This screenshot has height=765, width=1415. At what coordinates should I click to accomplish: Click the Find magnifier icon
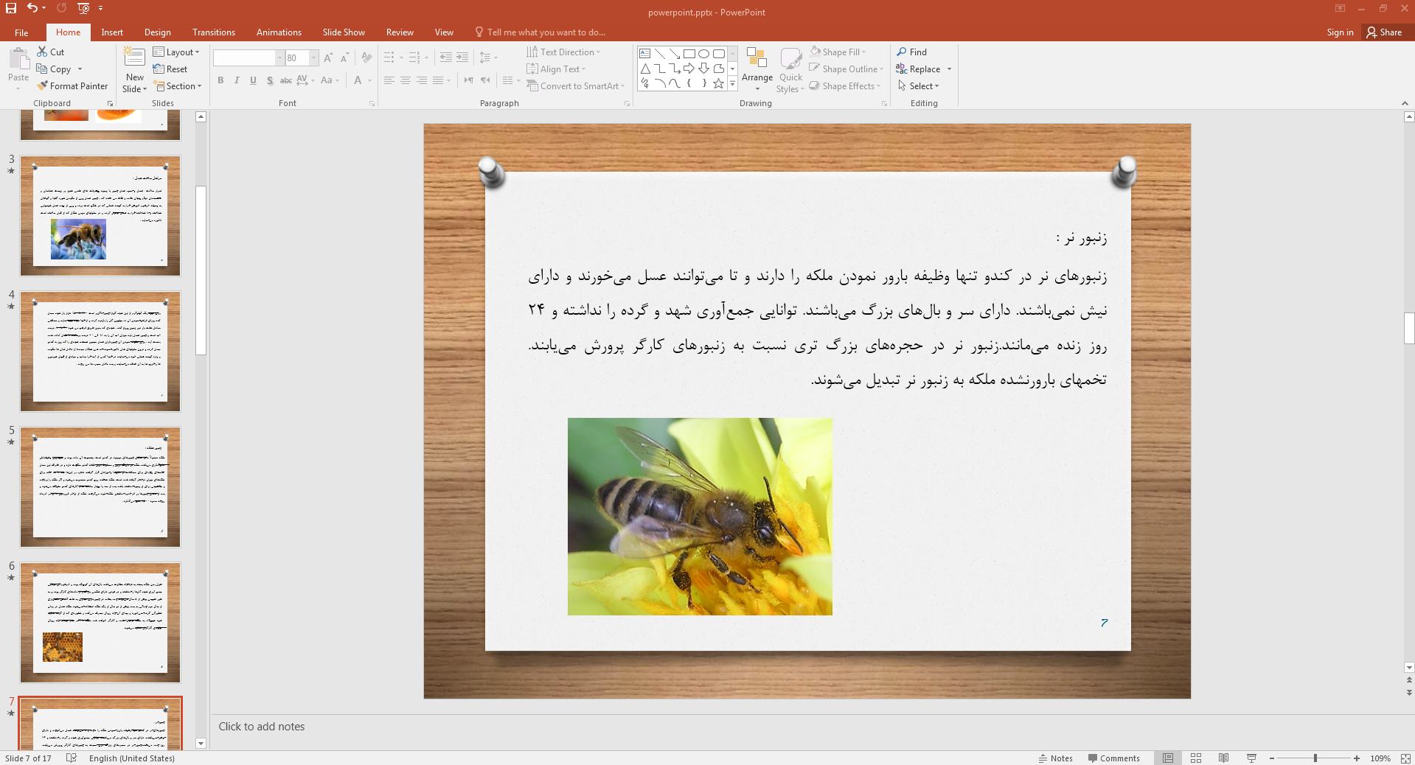(x=901, y=52)
